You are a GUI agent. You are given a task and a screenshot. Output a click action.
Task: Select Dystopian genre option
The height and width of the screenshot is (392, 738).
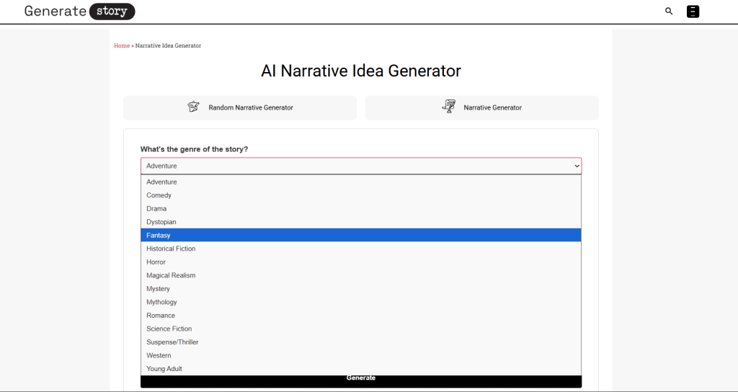[x=161, y=222]
